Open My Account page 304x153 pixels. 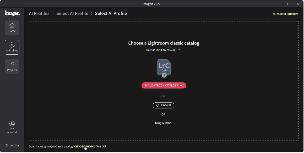(x=12, y=127)
